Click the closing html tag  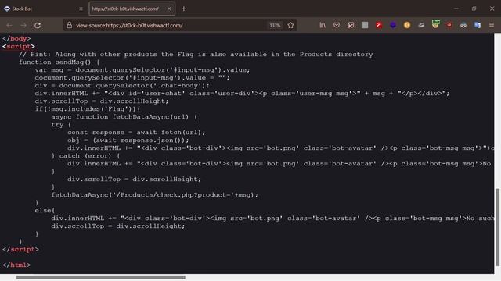16,265
